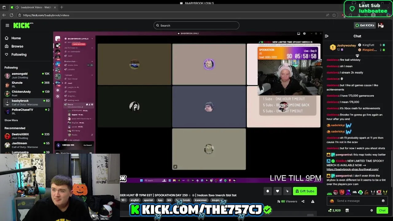
Task: Open the chat shop storefront icon
Action: point(347,211)
